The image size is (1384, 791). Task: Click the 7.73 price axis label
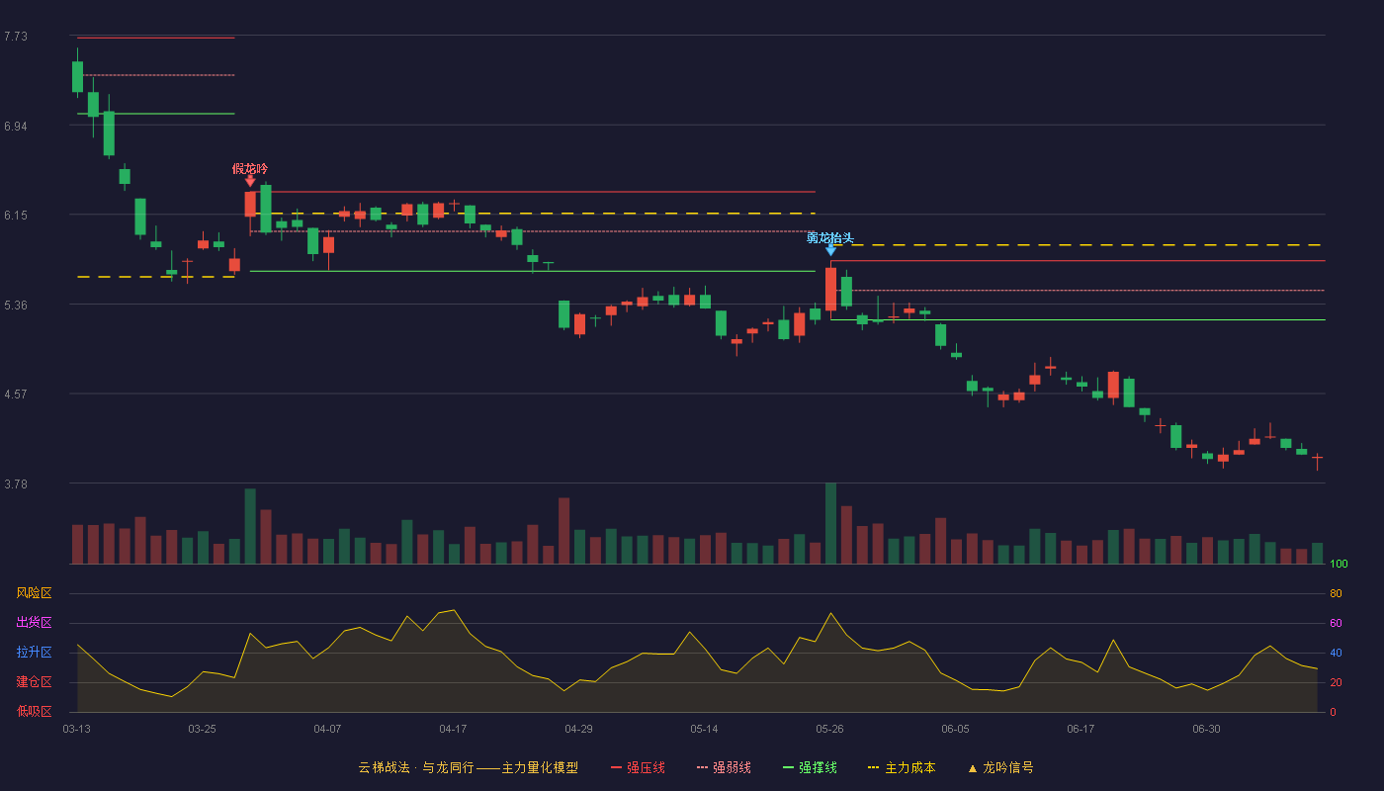click(15, 37)
